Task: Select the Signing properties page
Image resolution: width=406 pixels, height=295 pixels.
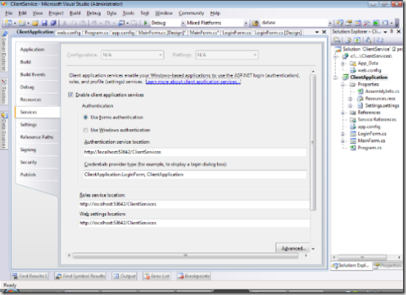Action: tap(38, 150)
